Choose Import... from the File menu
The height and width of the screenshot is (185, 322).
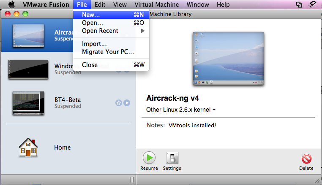(x=111, y=44)
